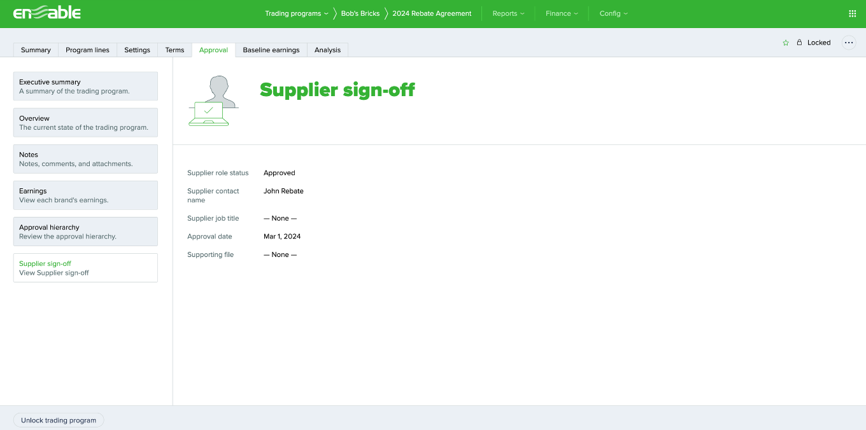Screen dimensions: 866x430
Task: Open the ellipsis more-options menu
Action: coord(849,43)
